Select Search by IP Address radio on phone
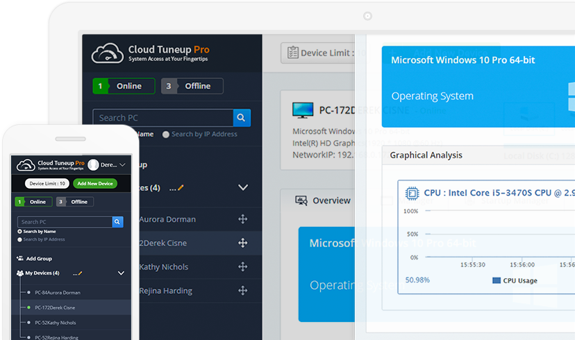Screen dimensions: 575x340 click(20, 239)
